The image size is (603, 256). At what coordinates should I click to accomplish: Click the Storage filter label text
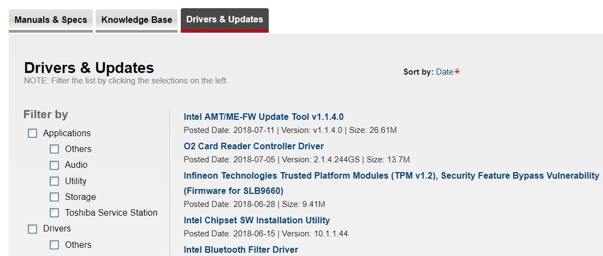click(80, 197)
